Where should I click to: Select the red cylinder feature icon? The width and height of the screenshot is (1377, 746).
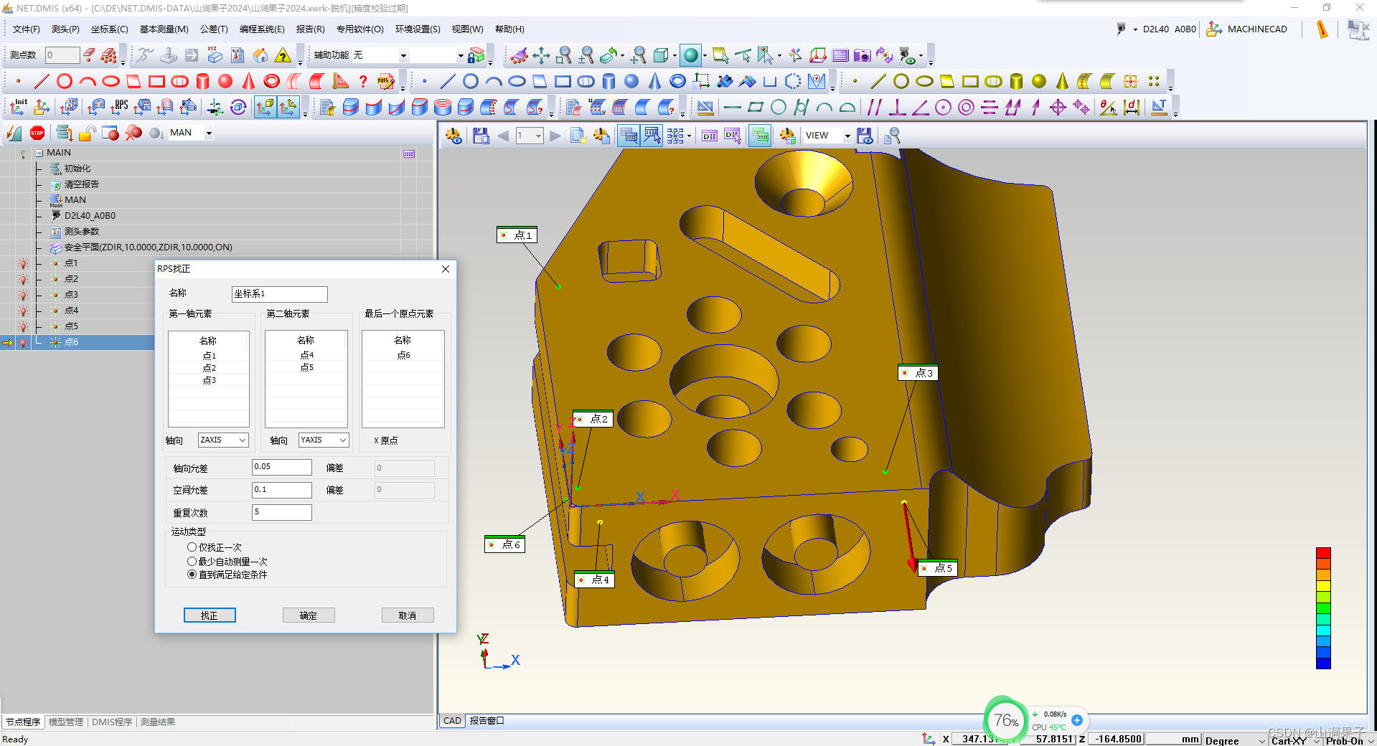click(203, 81)
